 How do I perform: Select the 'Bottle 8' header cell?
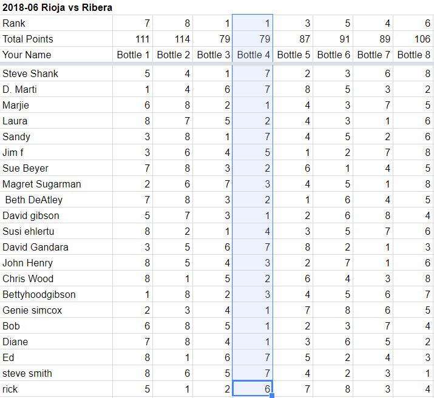click(413, 55)
